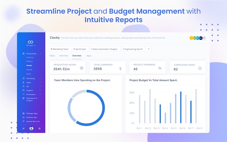Viewport: 227px width, 142px height.
Task: Click the 3558 earnings value
Action: click(x=97, y=69)
